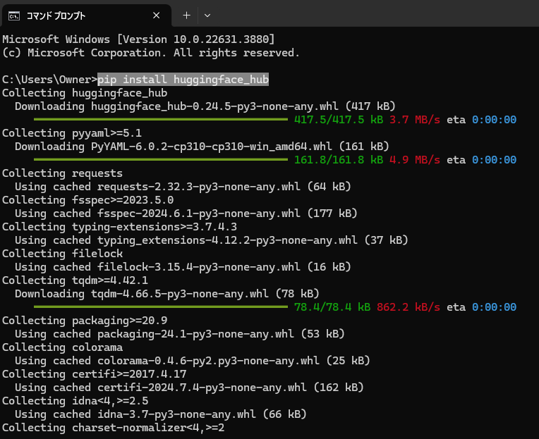Click the 'Collecting colorama' line

click(x=62, y=347)
